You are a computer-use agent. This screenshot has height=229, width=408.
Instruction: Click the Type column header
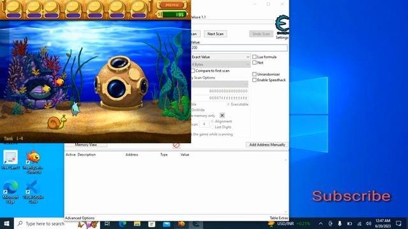point(164,155)
